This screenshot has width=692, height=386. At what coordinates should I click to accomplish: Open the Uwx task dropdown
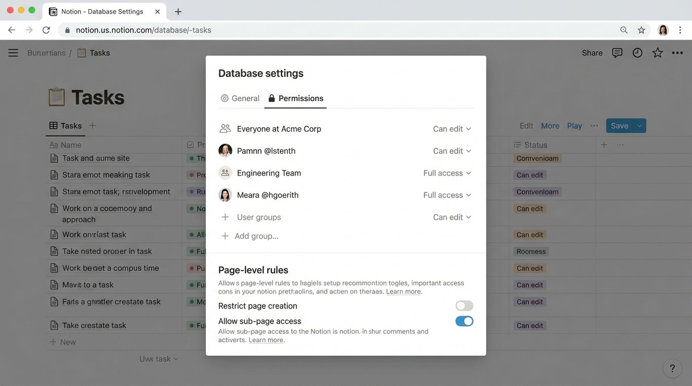159,359
